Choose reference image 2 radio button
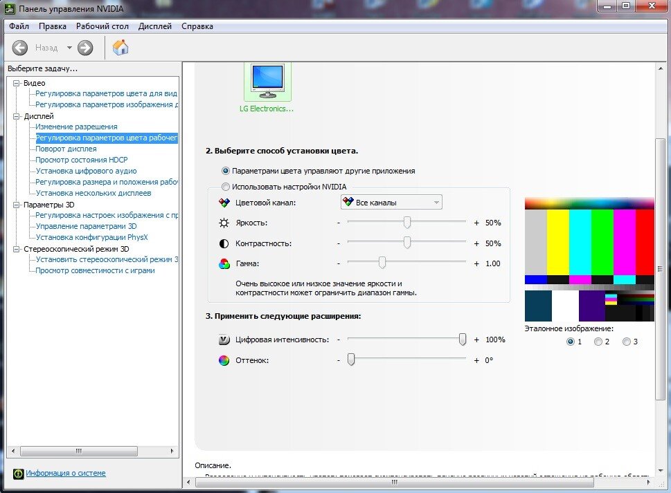This screenshot has width=671, height=493. pyautogui.click(x=598, y=342)
